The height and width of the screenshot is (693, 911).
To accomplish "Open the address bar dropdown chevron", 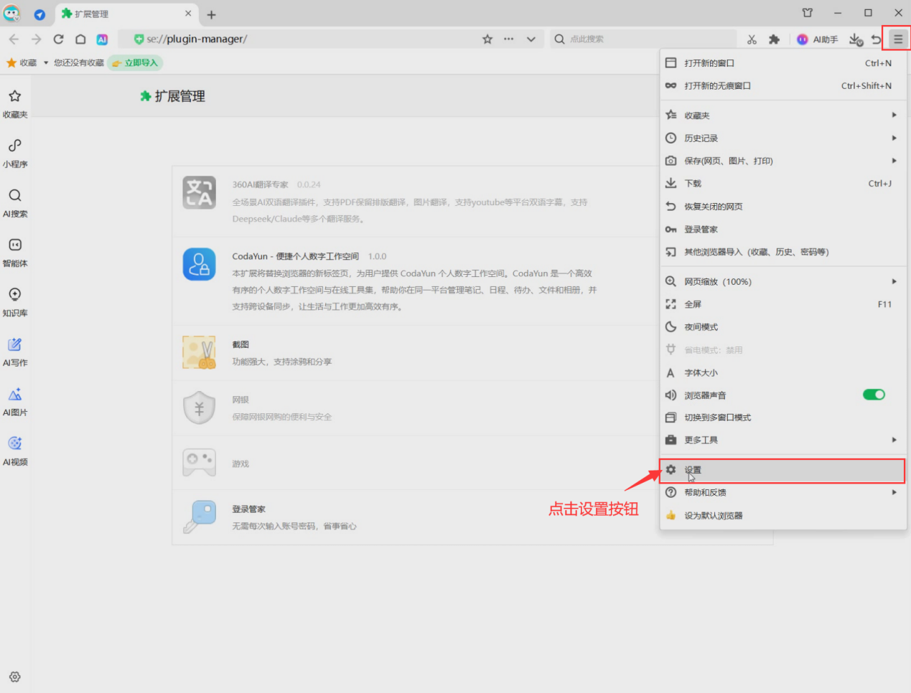I will (531, 39).
